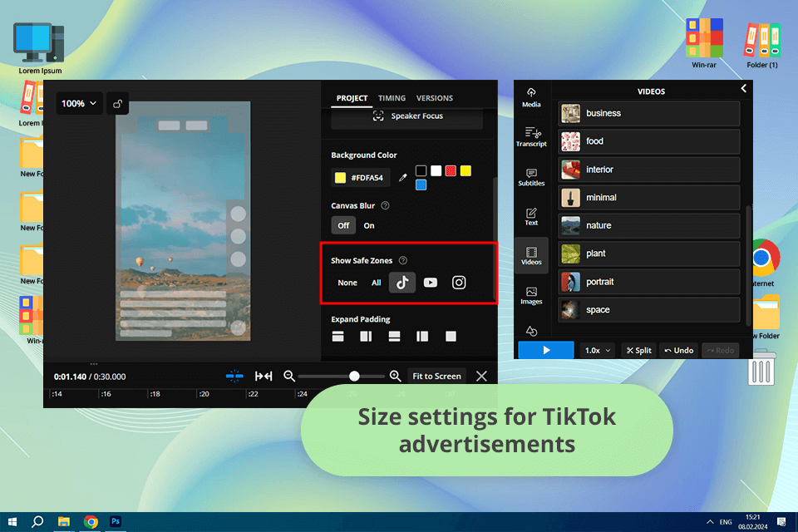Open the interior video category
The image size is (798, 532).
[x=649, y=170]
